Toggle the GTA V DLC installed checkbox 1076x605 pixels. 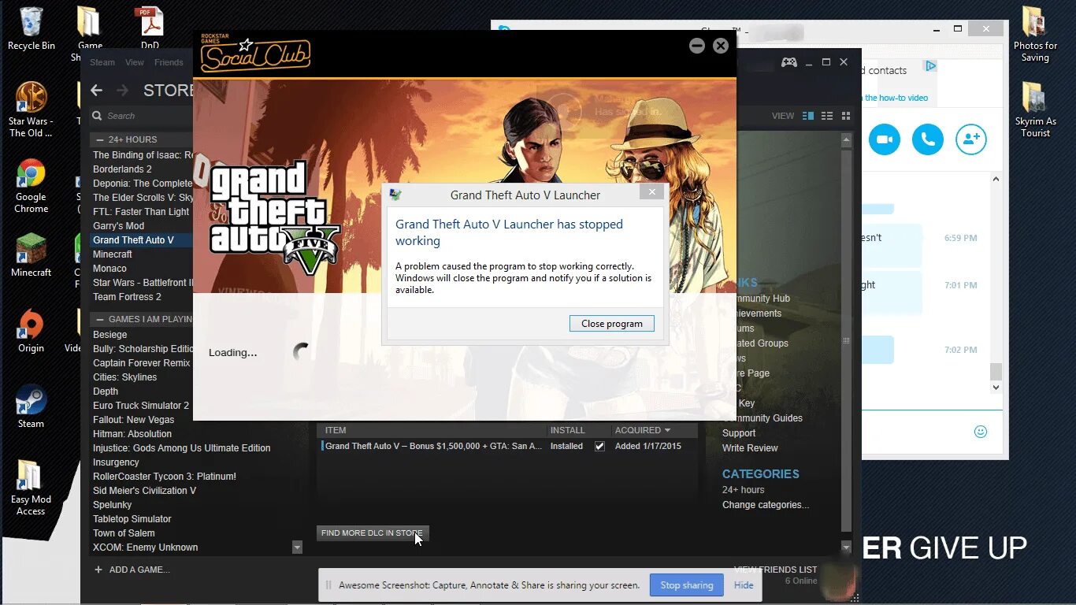(600, 446)
